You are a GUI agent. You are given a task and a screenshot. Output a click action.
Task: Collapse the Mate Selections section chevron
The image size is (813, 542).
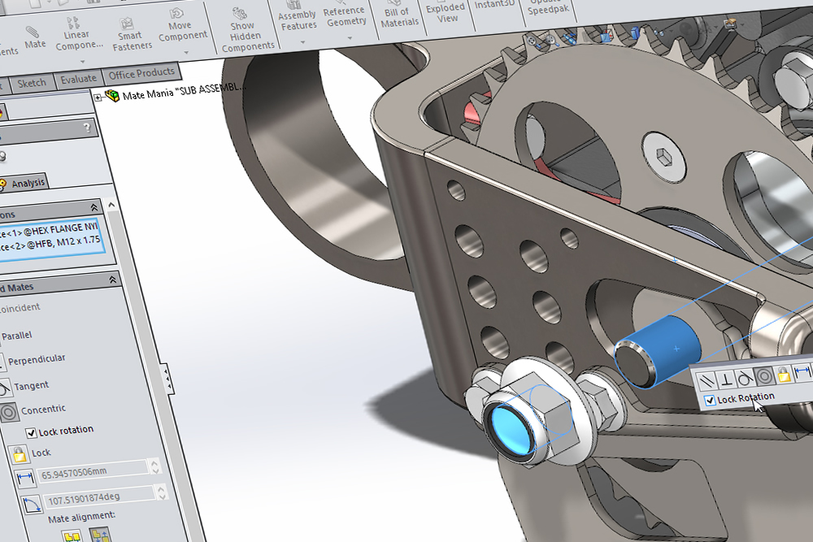[x=93, y=207]
